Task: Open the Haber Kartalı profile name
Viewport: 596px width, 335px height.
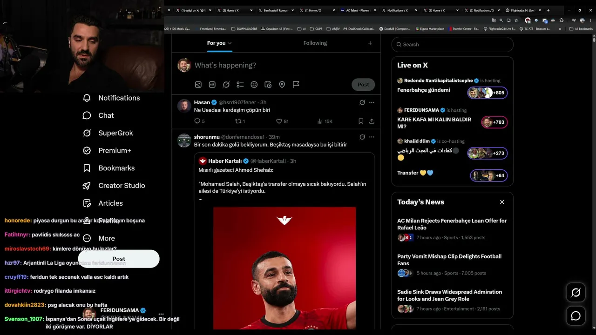Action: pos(224,161)
